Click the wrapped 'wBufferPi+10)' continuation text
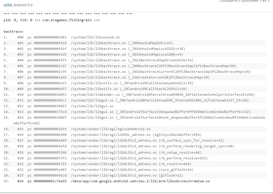273x194 pixels. tap(26, 123)
